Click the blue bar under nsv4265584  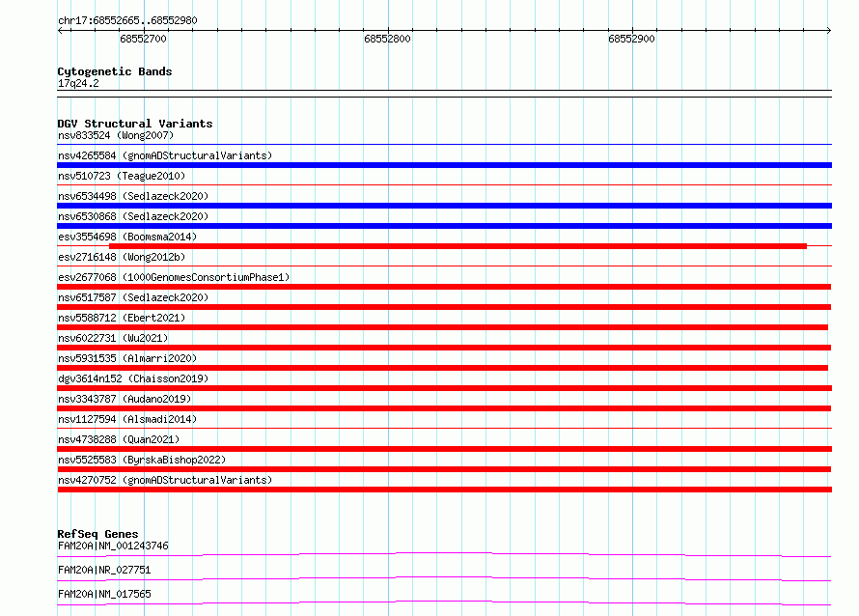[444, 165]
